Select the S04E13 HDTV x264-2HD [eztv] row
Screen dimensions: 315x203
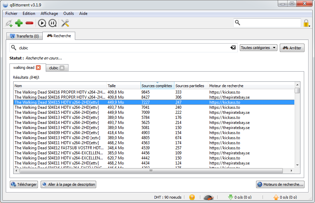tap(154, 138)
